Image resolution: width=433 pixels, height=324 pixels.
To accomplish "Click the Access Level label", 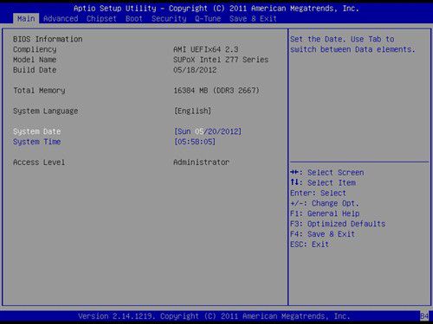I will pos(39,162).
